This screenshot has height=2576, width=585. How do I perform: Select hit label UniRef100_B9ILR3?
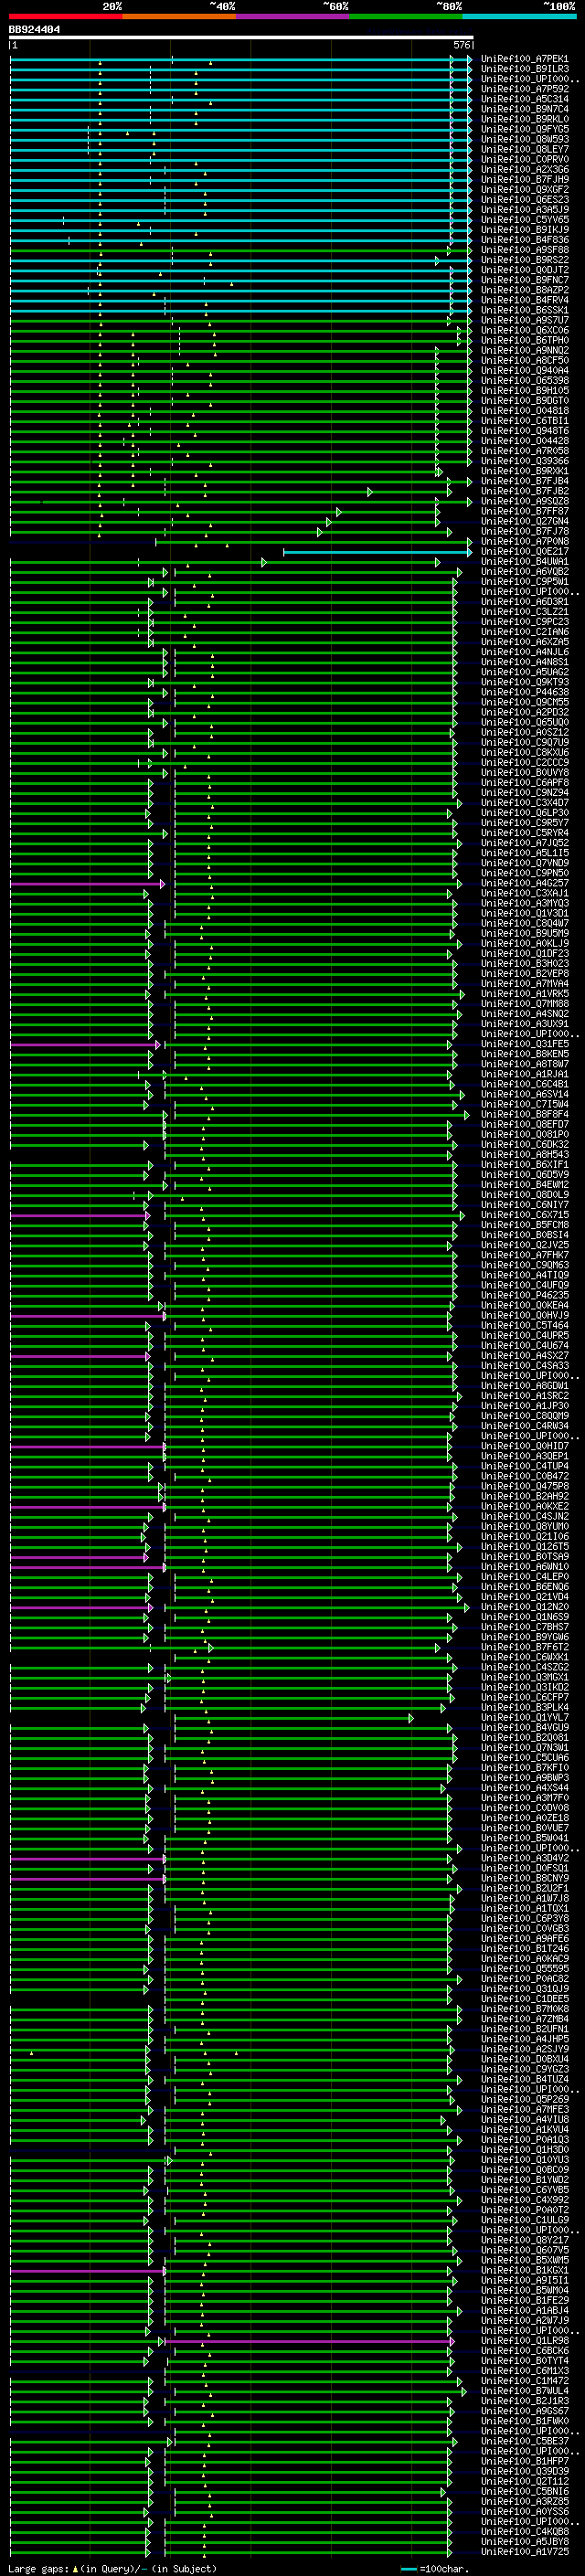point(524,69)
